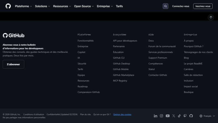
Task: Click the S'abonner button
Action: click(x=13, y=64)
